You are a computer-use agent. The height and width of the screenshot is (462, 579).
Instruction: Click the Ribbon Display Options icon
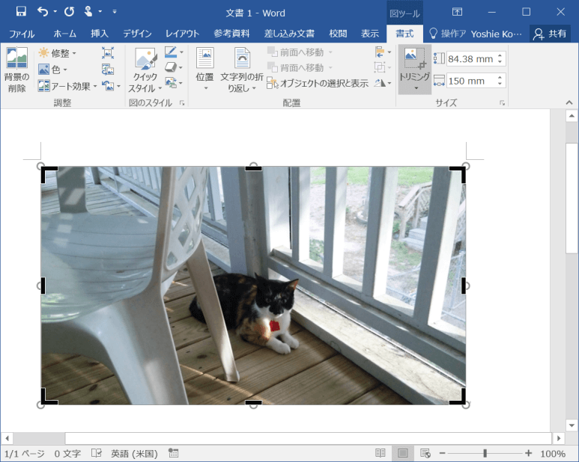457,12
